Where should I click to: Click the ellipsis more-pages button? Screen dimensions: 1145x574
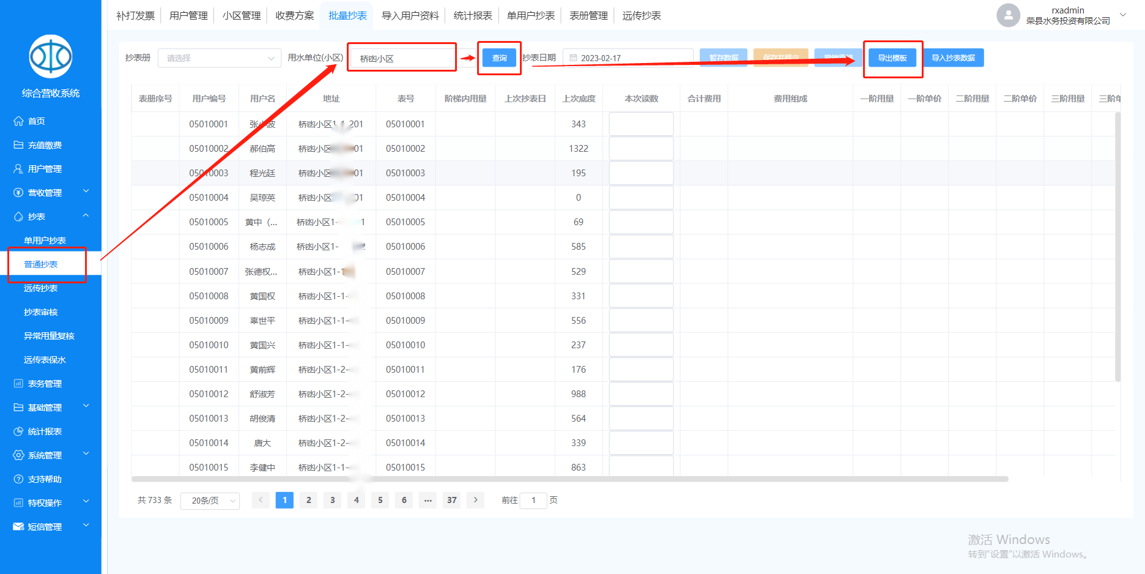[x=428, y=500]
